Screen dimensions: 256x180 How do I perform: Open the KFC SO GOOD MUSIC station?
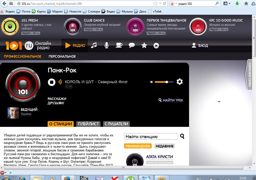226,20
